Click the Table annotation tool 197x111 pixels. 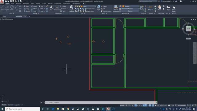(x=63, y=11)
